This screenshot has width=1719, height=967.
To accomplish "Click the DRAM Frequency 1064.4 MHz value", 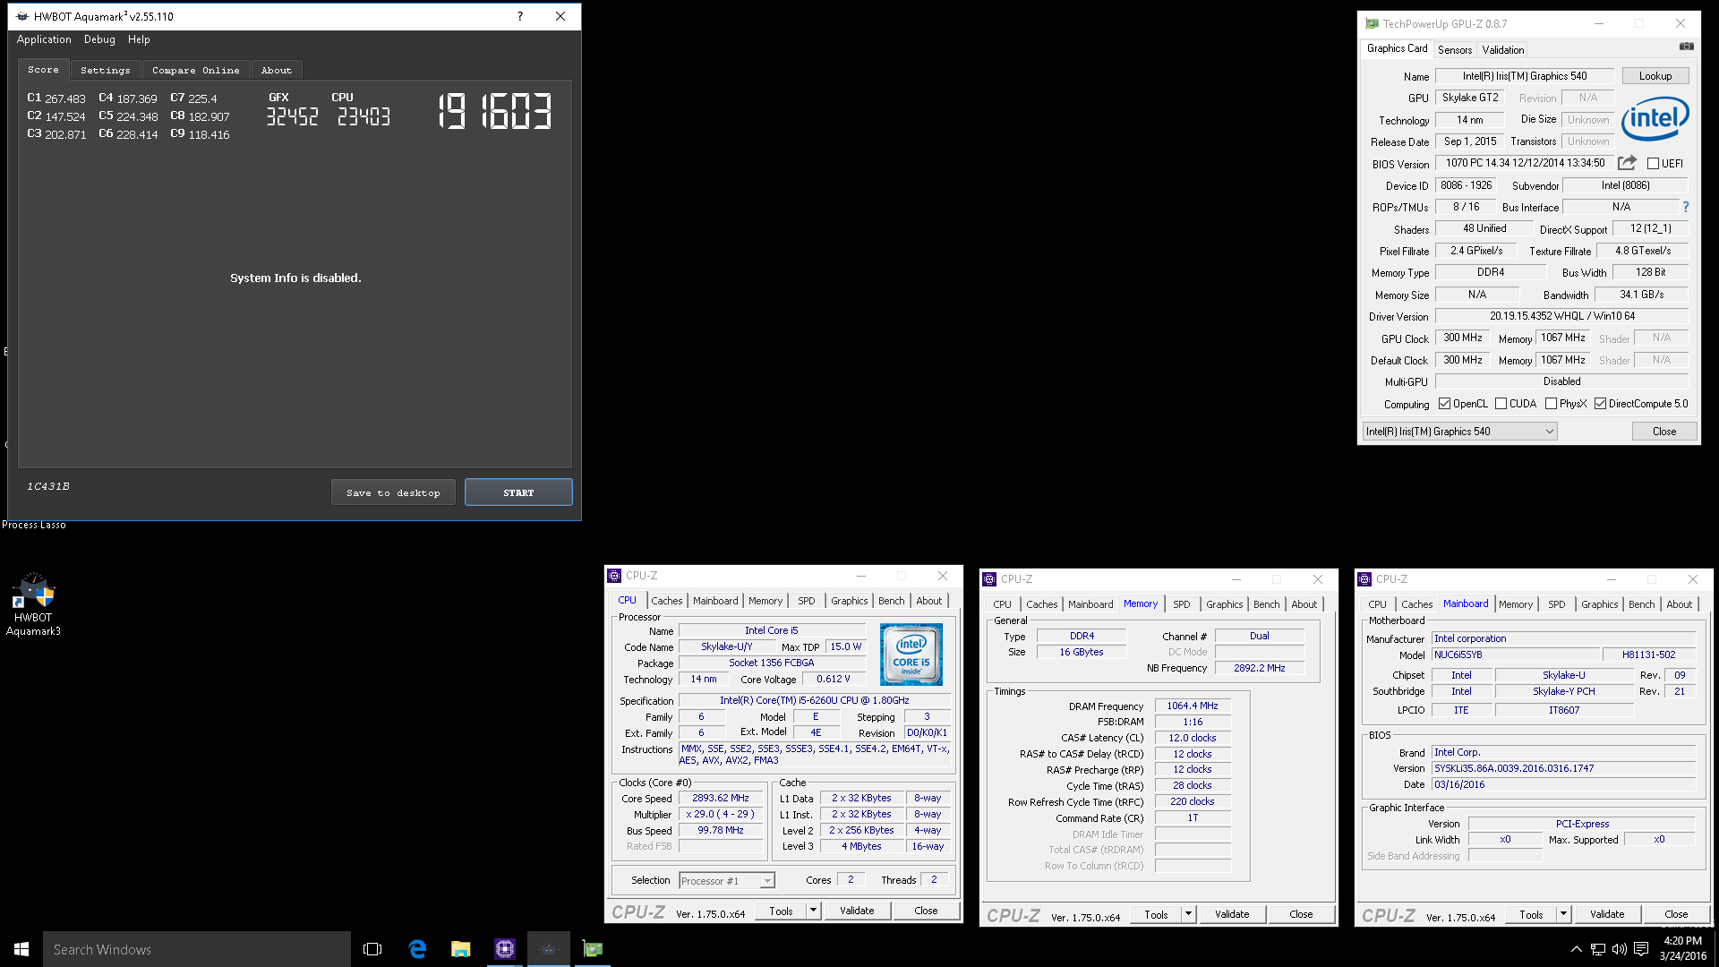I will tap(1192, 706).
